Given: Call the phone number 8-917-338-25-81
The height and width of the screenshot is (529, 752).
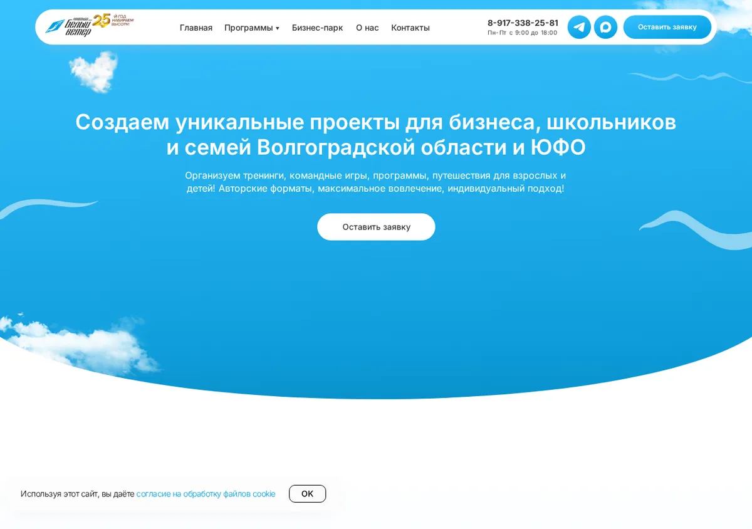Looking at the screenshot, I should pyautogui.click(x=523, y=23).
